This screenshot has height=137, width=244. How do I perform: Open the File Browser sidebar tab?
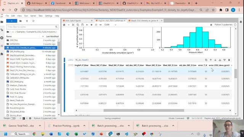2,22
